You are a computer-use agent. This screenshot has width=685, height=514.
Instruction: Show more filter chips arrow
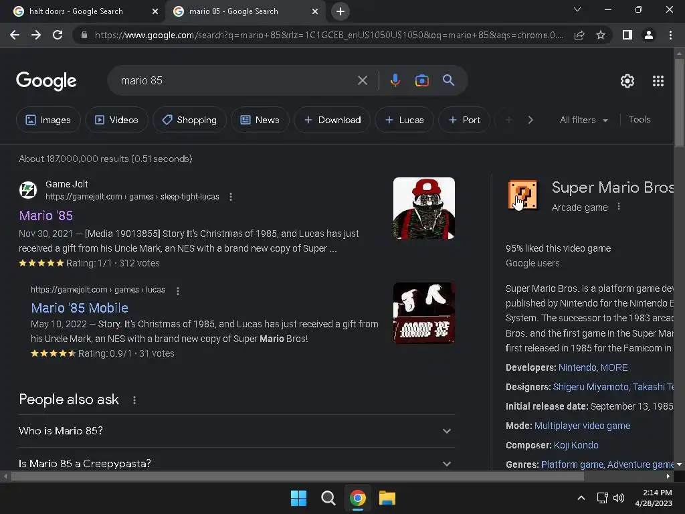530,120
